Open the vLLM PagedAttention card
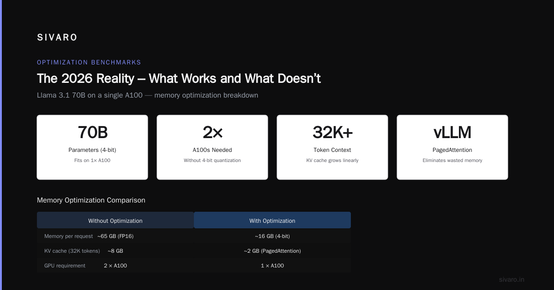The height and width of the screenshot is (290, 554). pyautogui.click(x=452, y=147)
